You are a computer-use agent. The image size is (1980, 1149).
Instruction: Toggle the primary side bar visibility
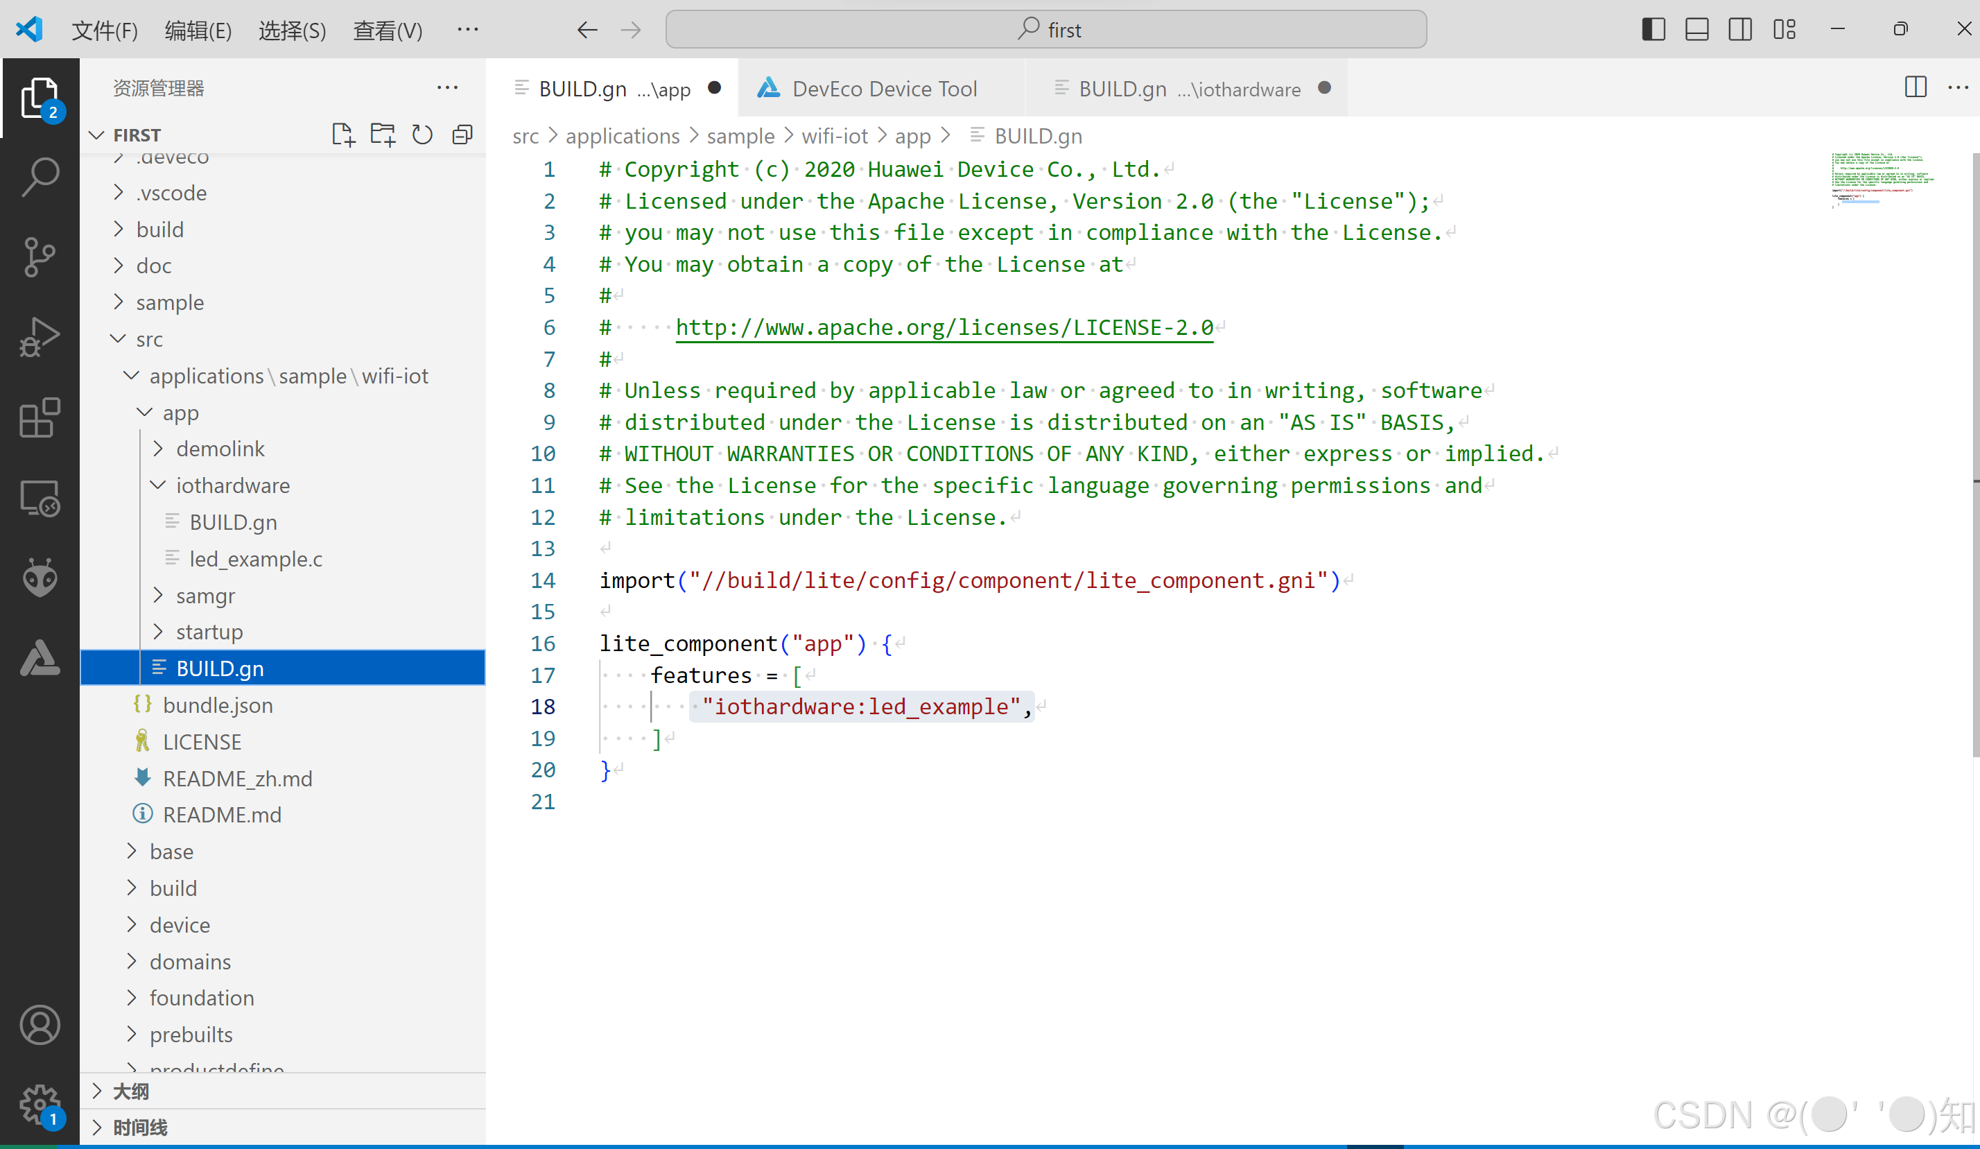click(1653, 30)
